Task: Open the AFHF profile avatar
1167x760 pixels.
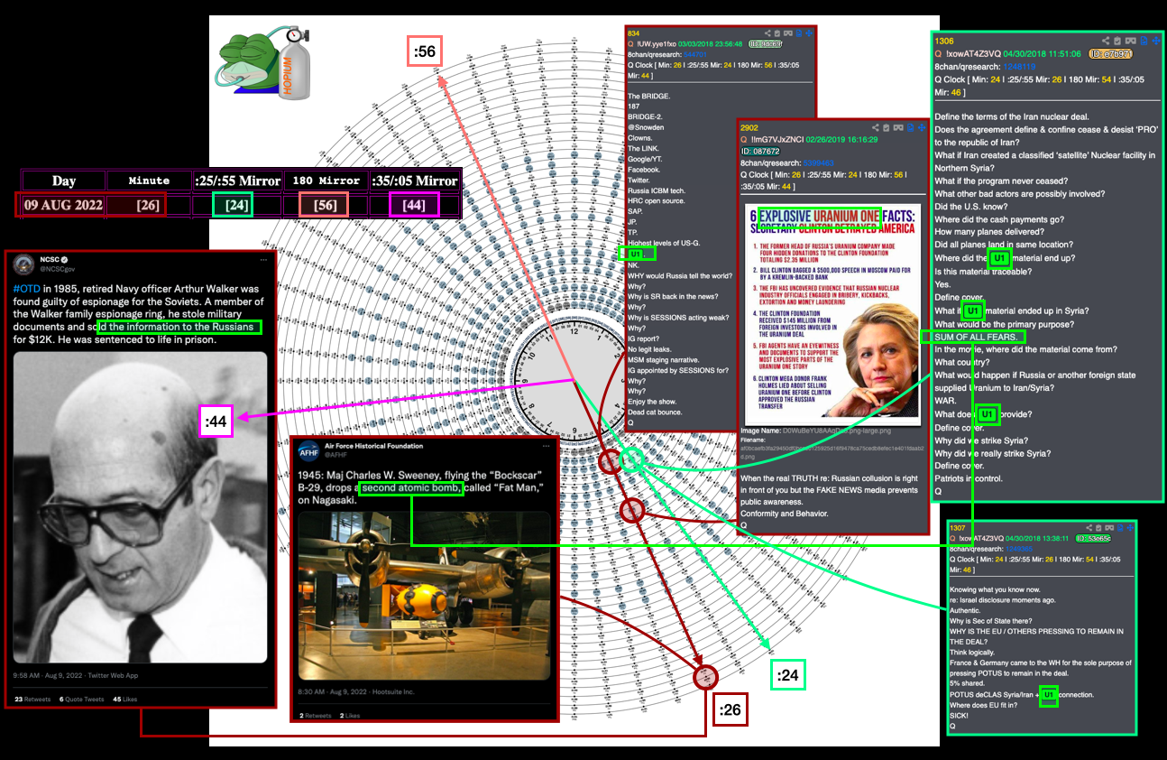Action: (308, 451)
